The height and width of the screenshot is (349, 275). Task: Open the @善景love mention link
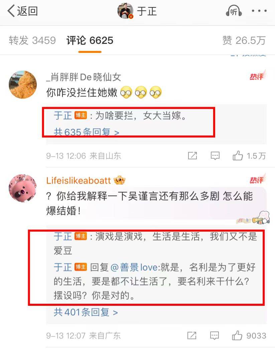[x=135, y=267]
